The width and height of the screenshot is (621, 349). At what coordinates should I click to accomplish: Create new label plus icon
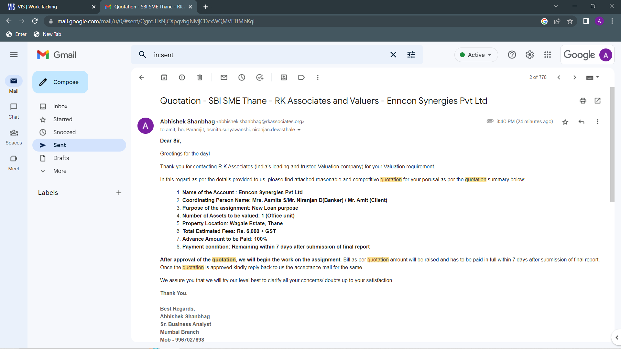point(119,193)
